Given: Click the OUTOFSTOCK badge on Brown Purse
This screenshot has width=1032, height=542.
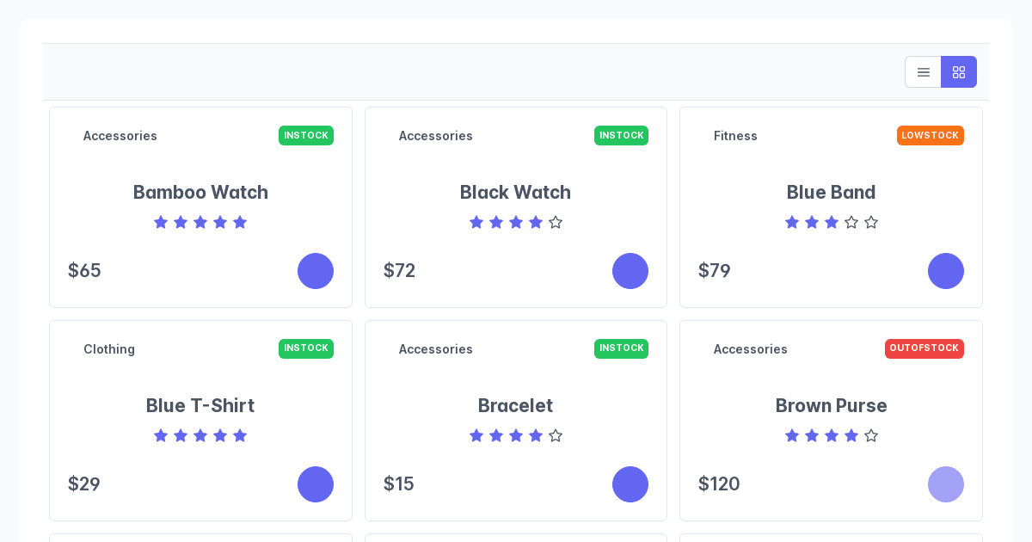Looking at the screenshot, I should coord(924,348).
